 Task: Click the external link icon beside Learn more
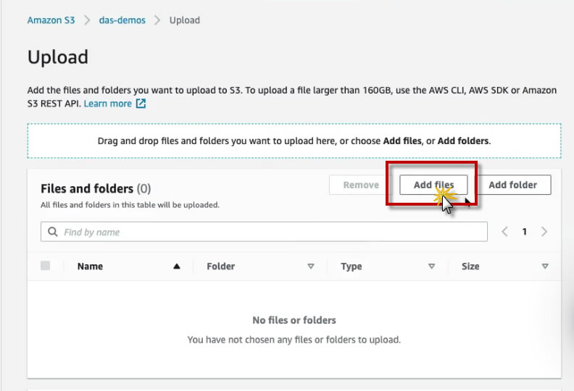click(141, 104)
